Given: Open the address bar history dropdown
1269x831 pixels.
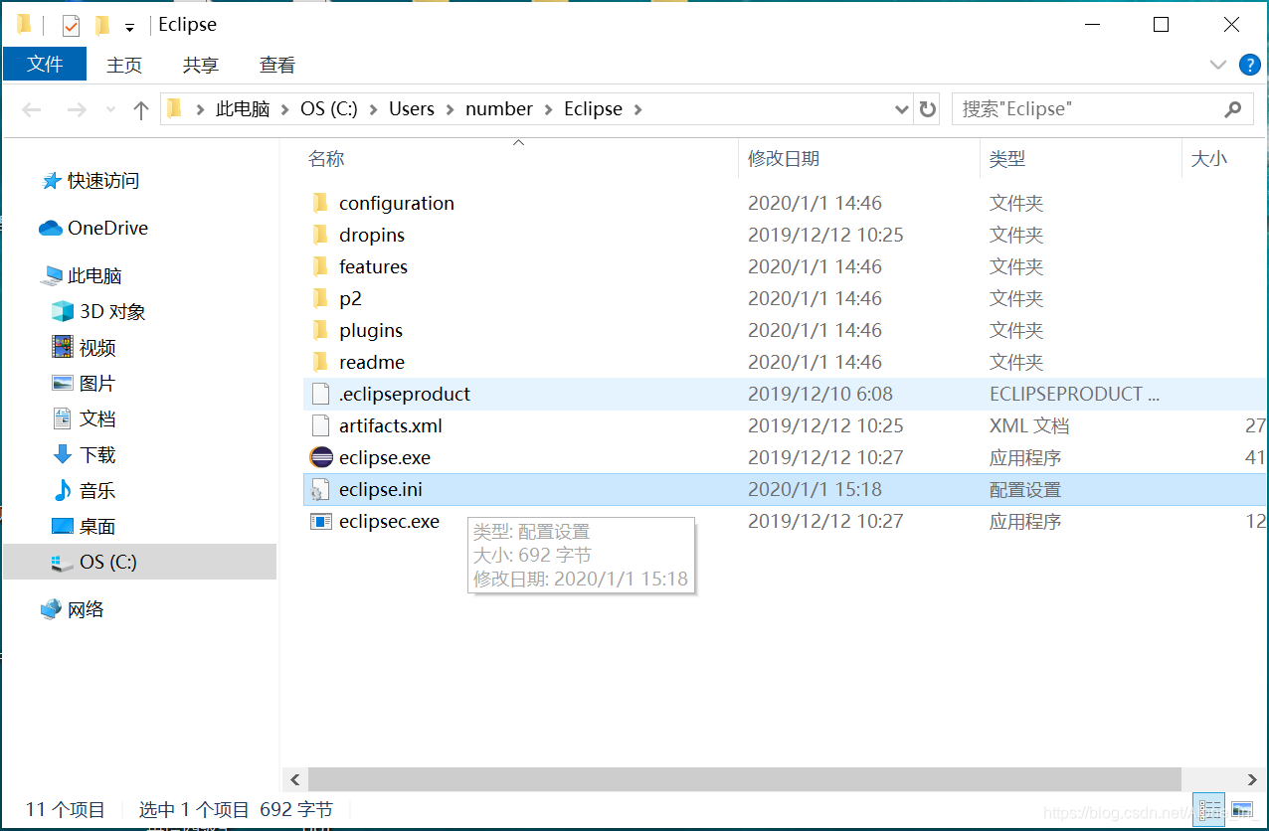Looking at the screenshot, I should click(x=901, y=109).
